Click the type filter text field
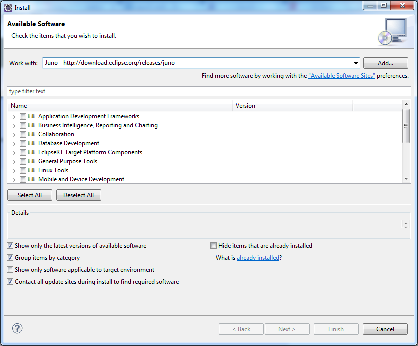The width and height of the screenshot is (418, 346). (209, 91)
